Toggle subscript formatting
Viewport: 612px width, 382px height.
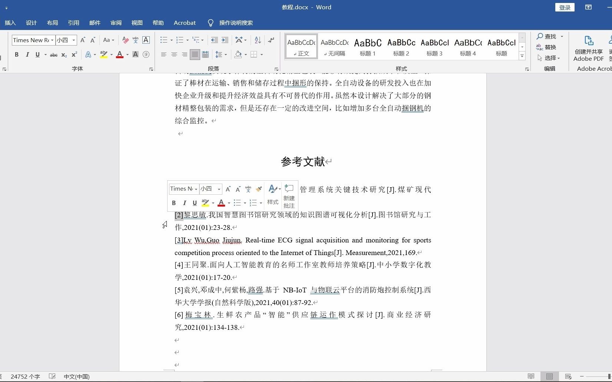coord(64,55)
